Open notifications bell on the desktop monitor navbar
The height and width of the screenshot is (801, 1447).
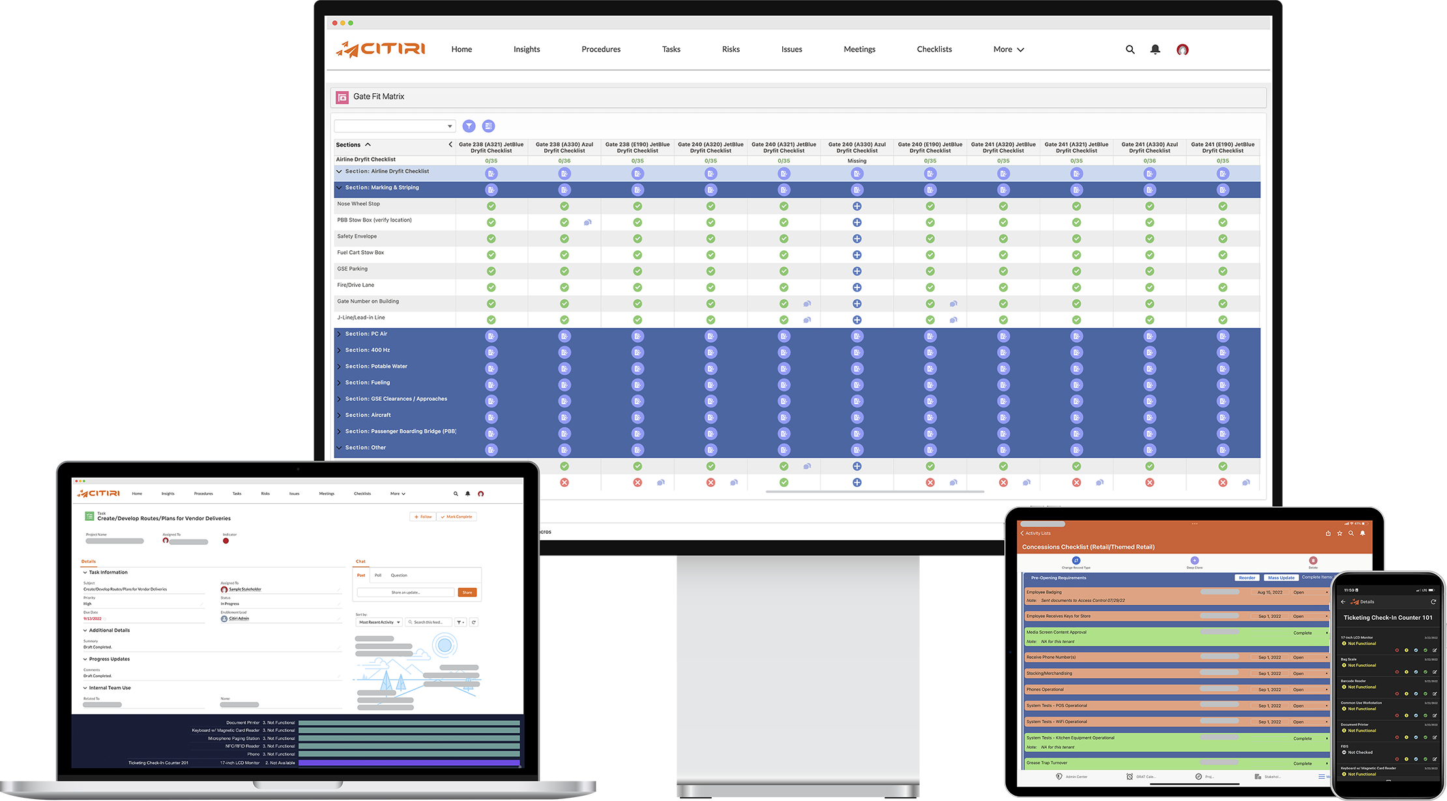click(1155, 50)
